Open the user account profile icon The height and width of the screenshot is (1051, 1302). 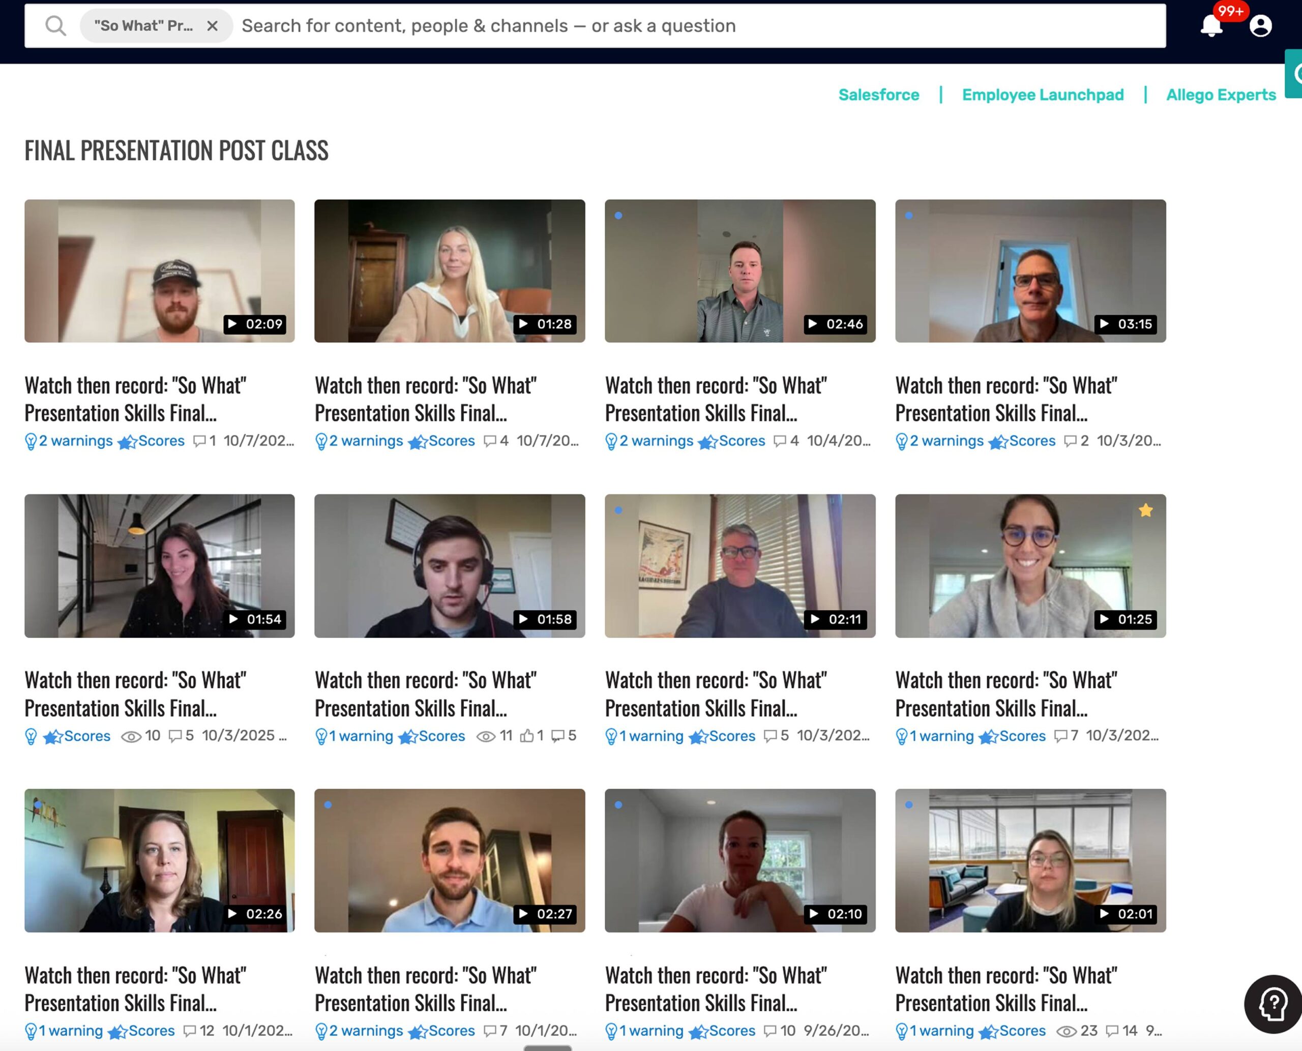point(1260,26)
